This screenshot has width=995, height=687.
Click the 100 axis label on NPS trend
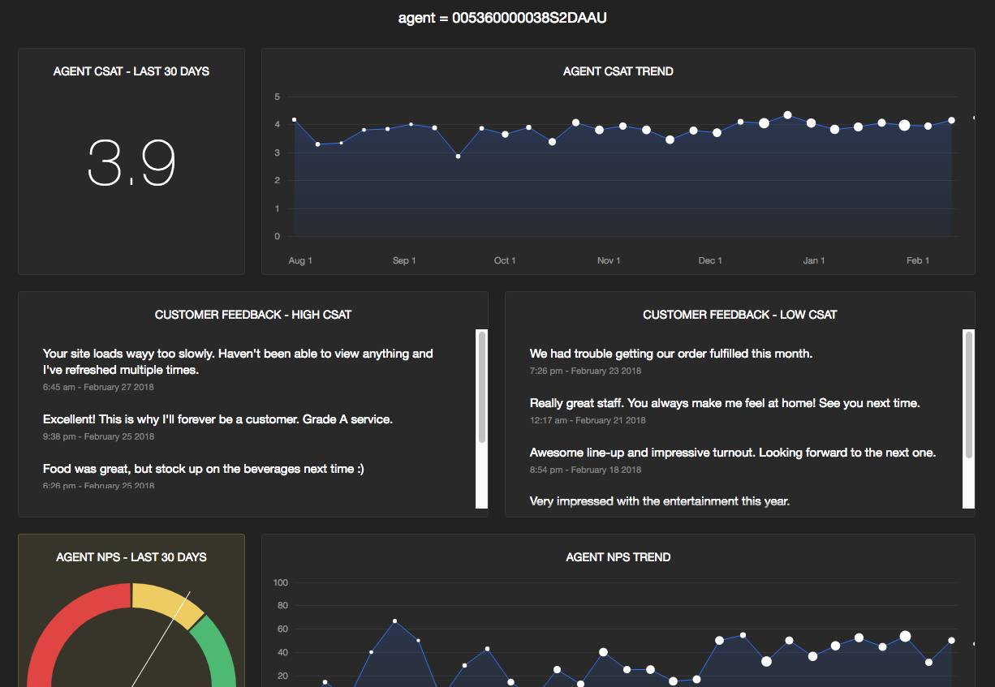(x=281, y=582)
